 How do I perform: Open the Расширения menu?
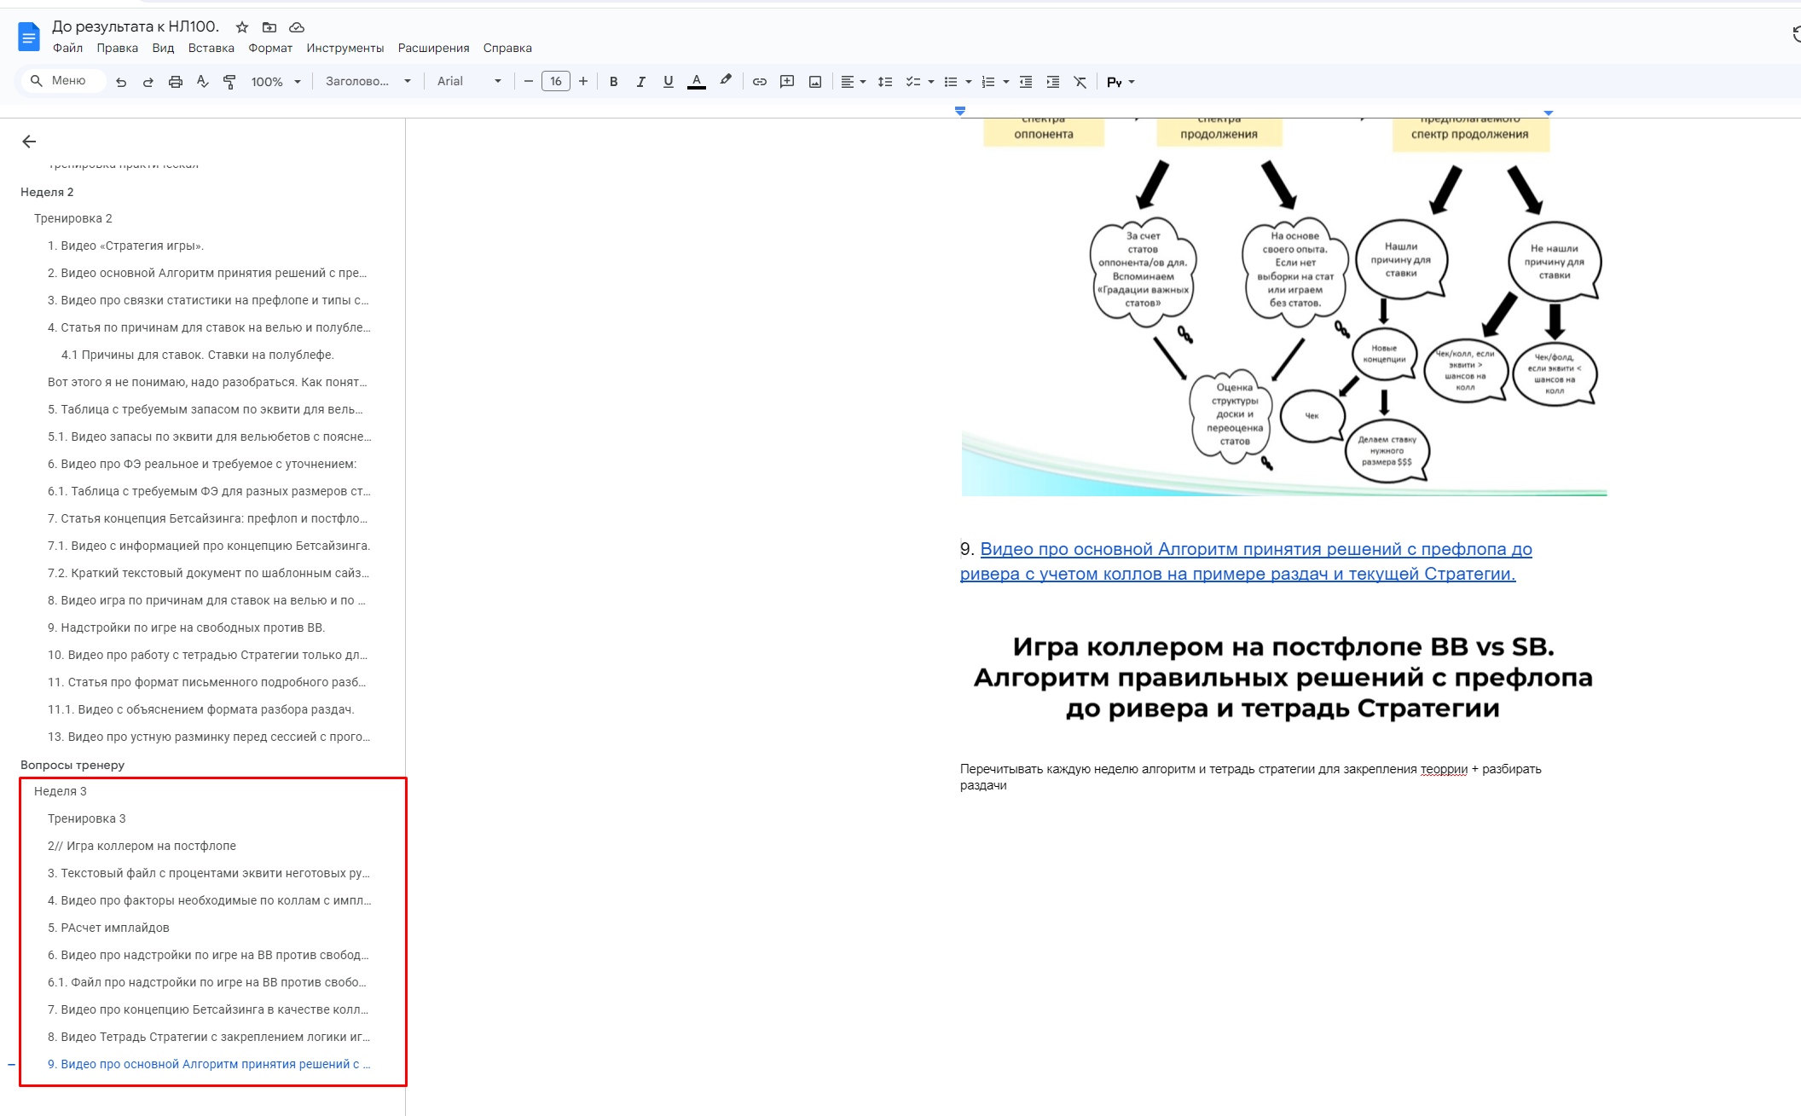[433, 48]
